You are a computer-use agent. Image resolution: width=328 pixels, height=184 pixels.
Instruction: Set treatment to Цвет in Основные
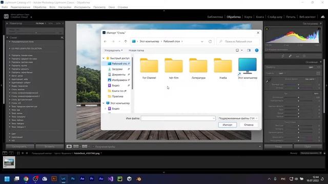[311, 67]
